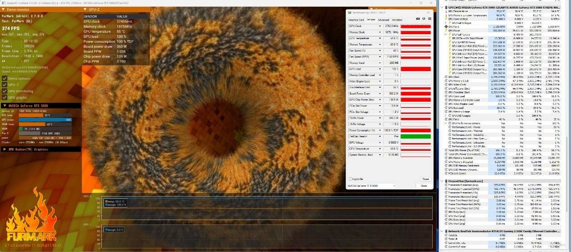
Task: Click the thermometer icon for GPU Temperature
Action: pyautogui.click(x=446, y=11)
